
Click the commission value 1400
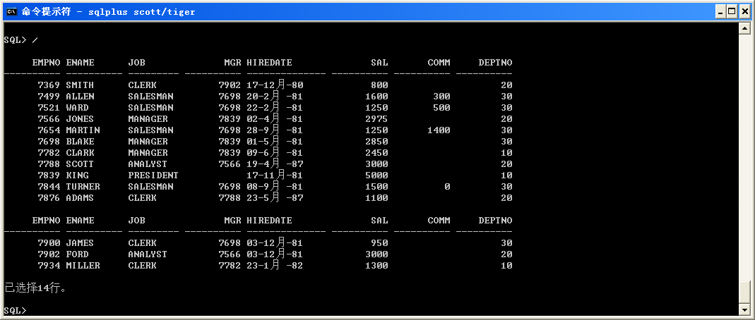[x=439, y=130]
